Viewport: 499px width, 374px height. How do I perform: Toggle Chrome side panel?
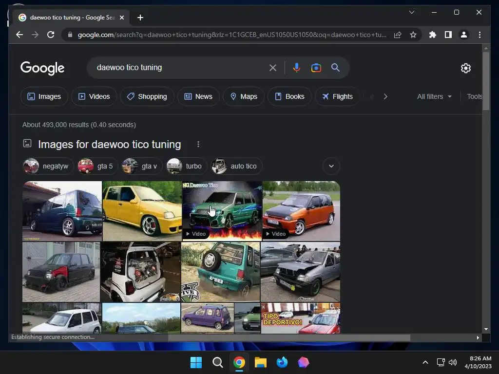[x=448, y=35]
